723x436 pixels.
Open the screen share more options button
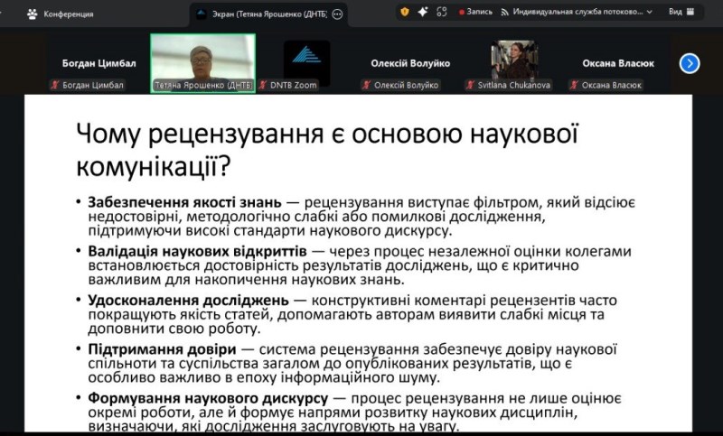(338, 14)
